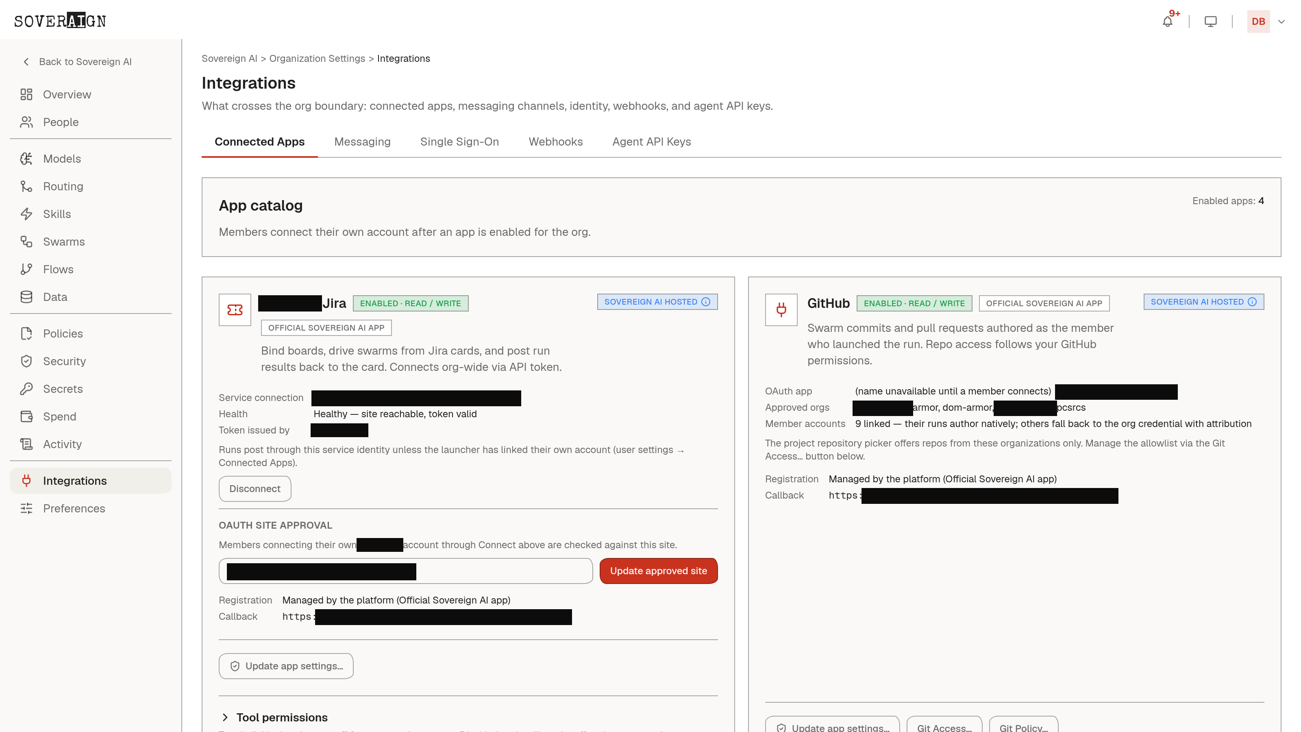Open the Integrations plug icon in sidebar
Viewport: 1301px width, 732px height.
tap(26, 480)
